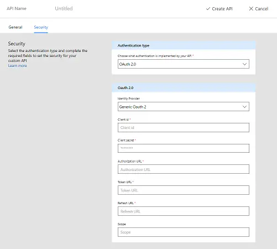The width and height of the screenshot is (277, 249).
Task: Focus the Client id input field
Action: pyautogui.click(x=184, y=127)
